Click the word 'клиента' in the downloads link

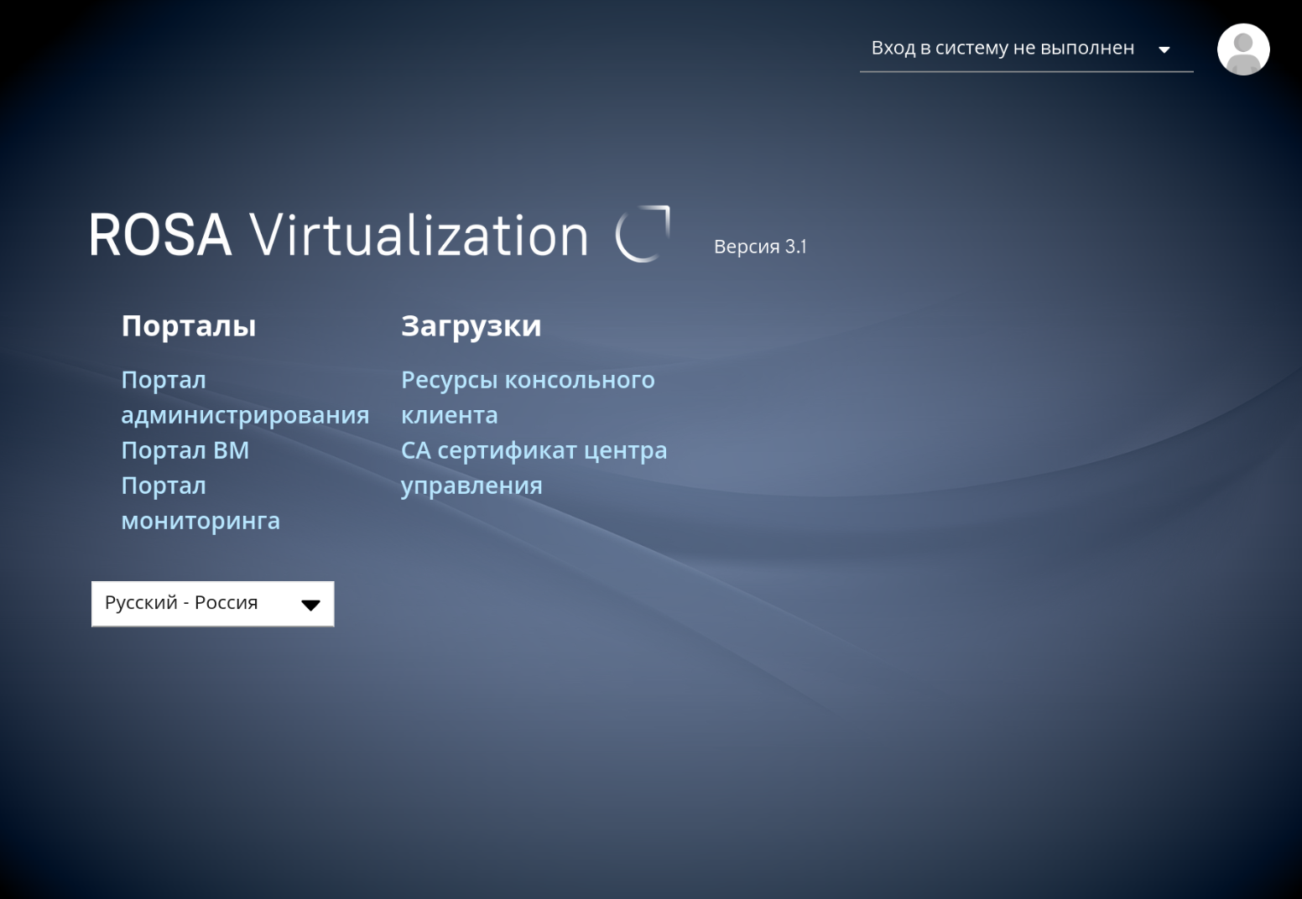click(x=449, y=415)
